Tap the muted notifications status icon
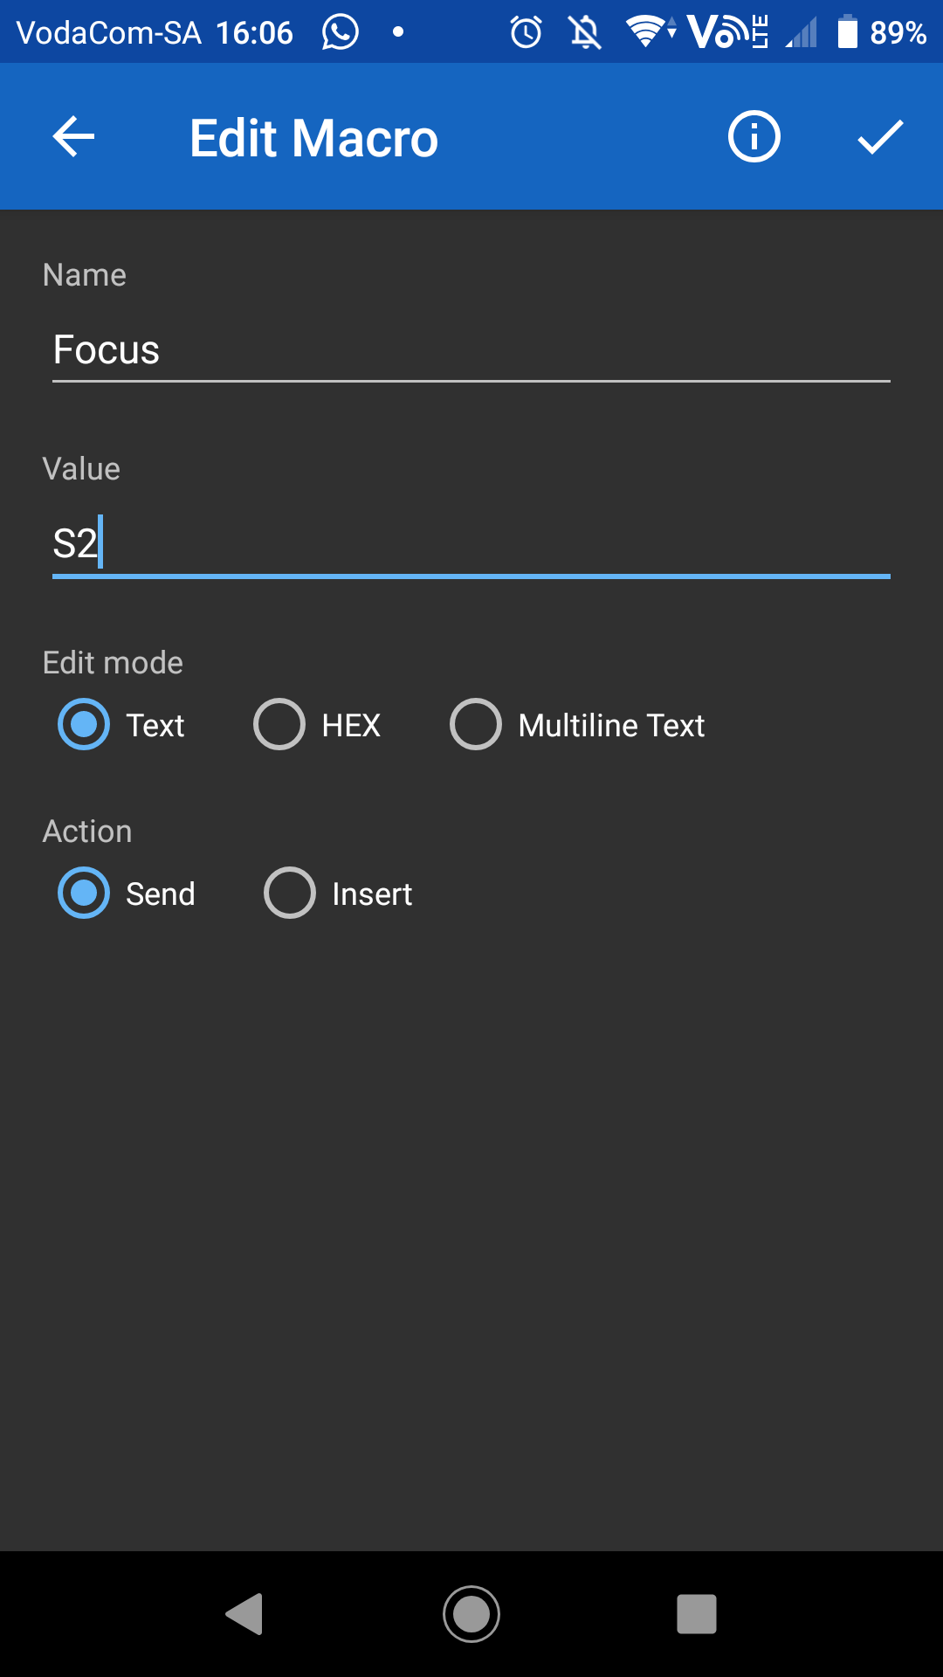This screenshot has width=943, height=1677. click(x=583, y=31)
